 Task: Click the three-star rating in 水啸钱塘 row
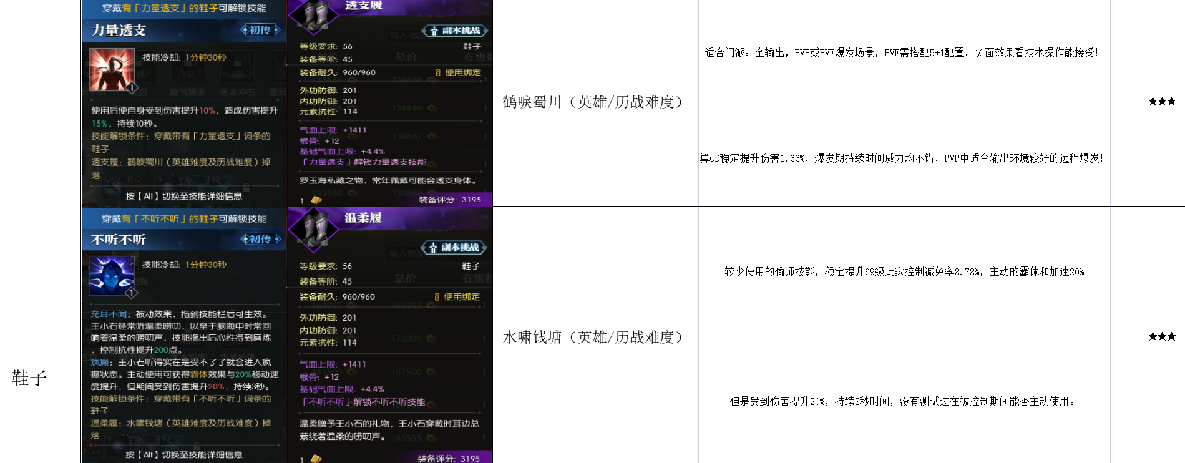point(1162,336)
